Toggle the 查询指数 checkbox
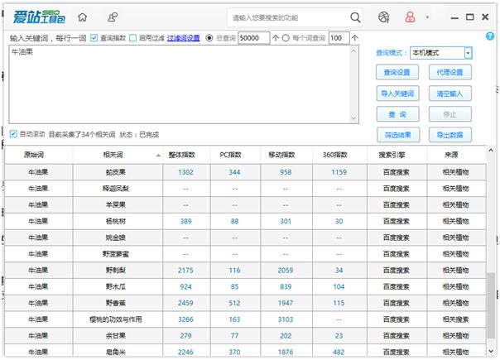 click(x=94, y=38)
